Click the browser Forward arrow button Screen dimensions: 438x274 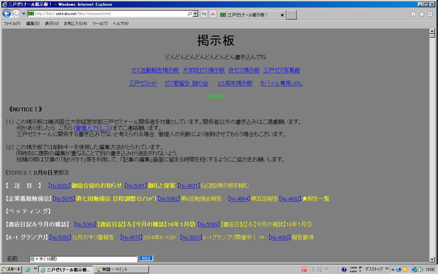(16, 14)
